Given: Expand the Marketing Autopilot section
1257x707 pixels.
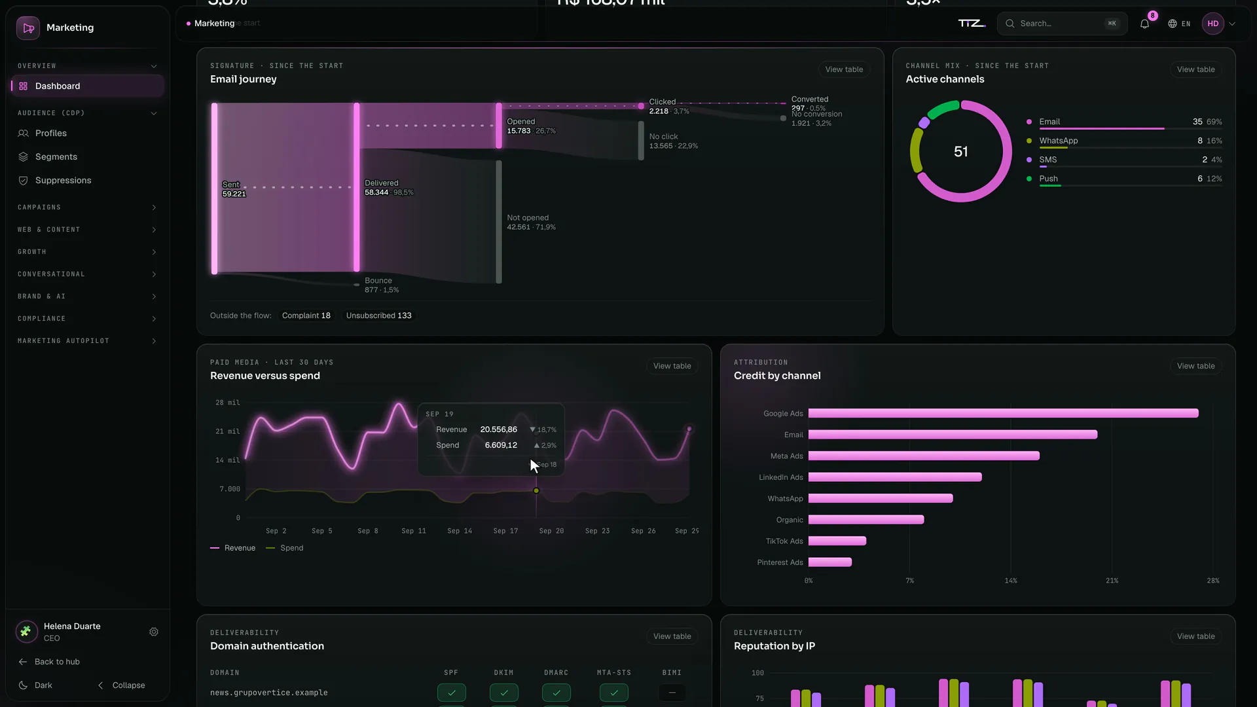Looking at the screenshot, I should pyautogui.click(x=88, y=341).
